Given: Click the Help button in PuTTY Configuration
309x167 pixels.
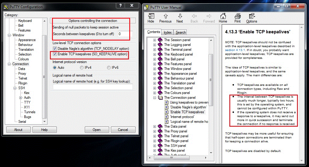Looking at the screenshot, I should [44, 129].
